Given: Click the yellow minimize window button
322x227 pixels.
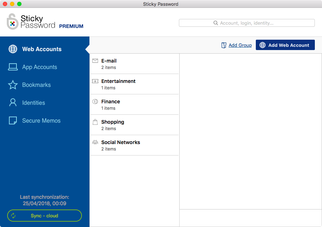Looking at the screenshot, I should [x=12, y=4].
